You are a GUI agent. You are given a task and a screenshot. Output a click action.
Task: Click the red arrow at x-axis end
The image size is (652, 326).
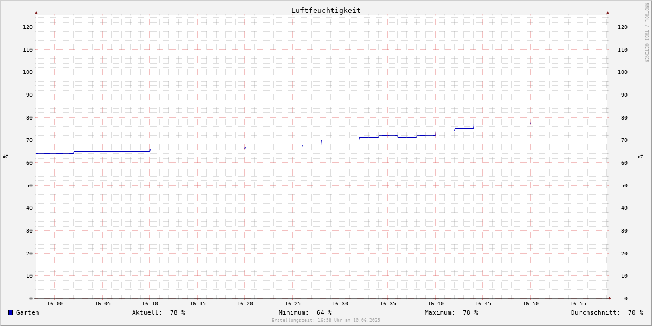point(610,298)
